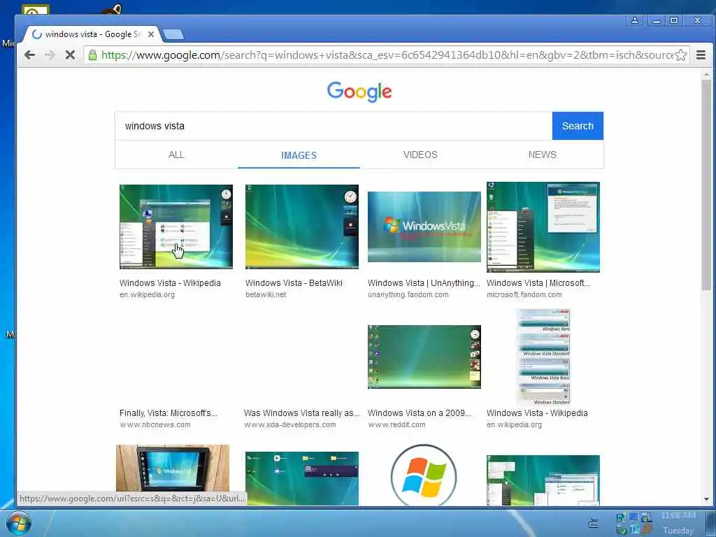Select the windows vista browser tab
Screen dimensions: 716x537
[x=92, y=34]
